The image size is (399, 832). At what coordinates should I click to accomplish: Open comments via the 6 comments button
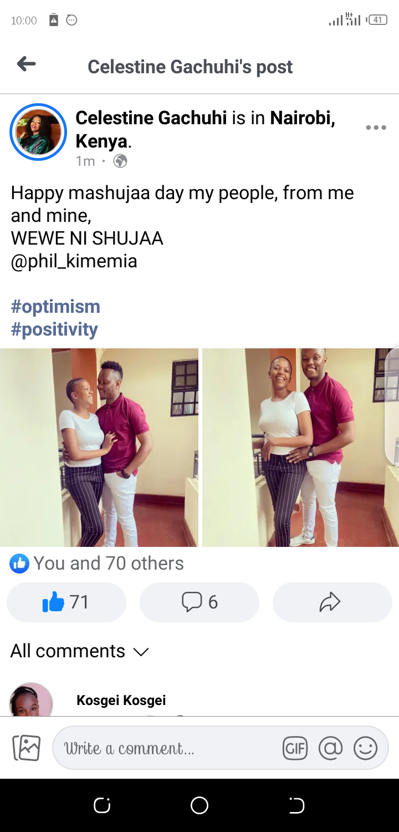coord(199,602)
